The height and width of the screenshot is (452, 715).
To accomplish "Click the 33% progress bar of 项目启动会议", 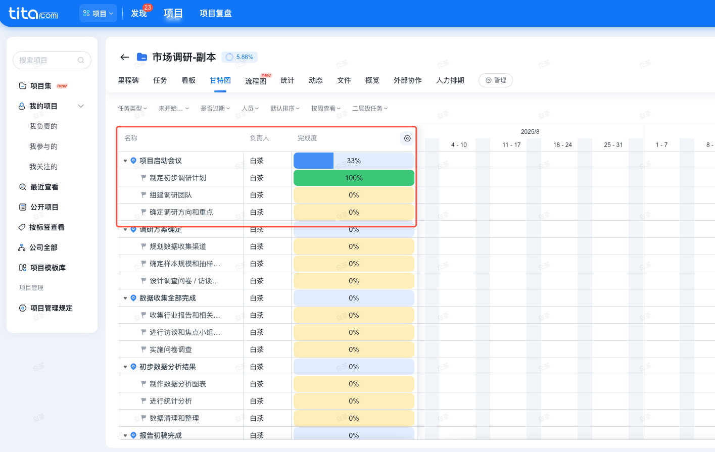I will click(353, 160).
